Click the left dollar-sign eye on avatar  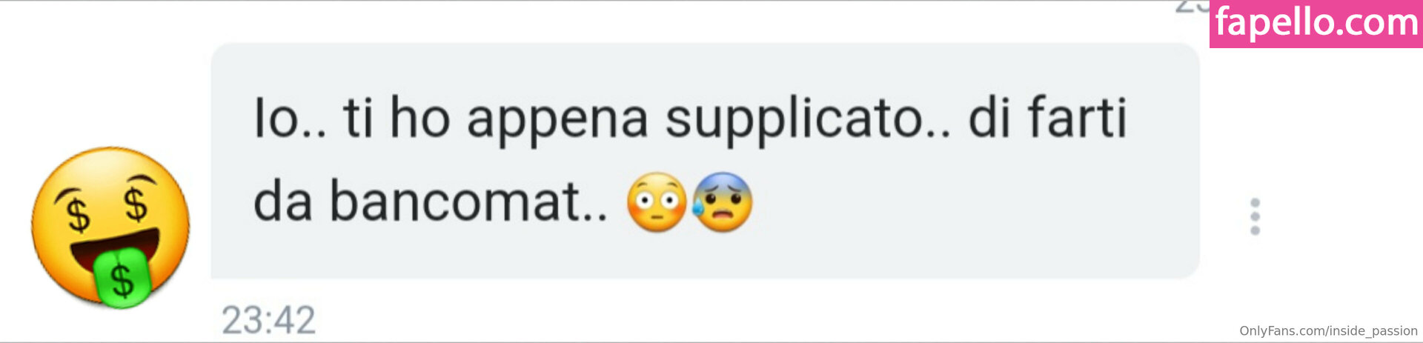[76, 212]
